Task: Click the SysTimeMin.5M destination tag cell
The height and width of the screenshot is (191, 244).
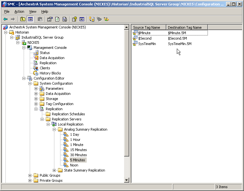Action: point(180,44)
